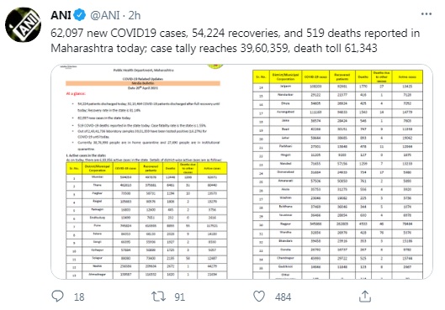Open the 2h timestamp link

(135, 15)
